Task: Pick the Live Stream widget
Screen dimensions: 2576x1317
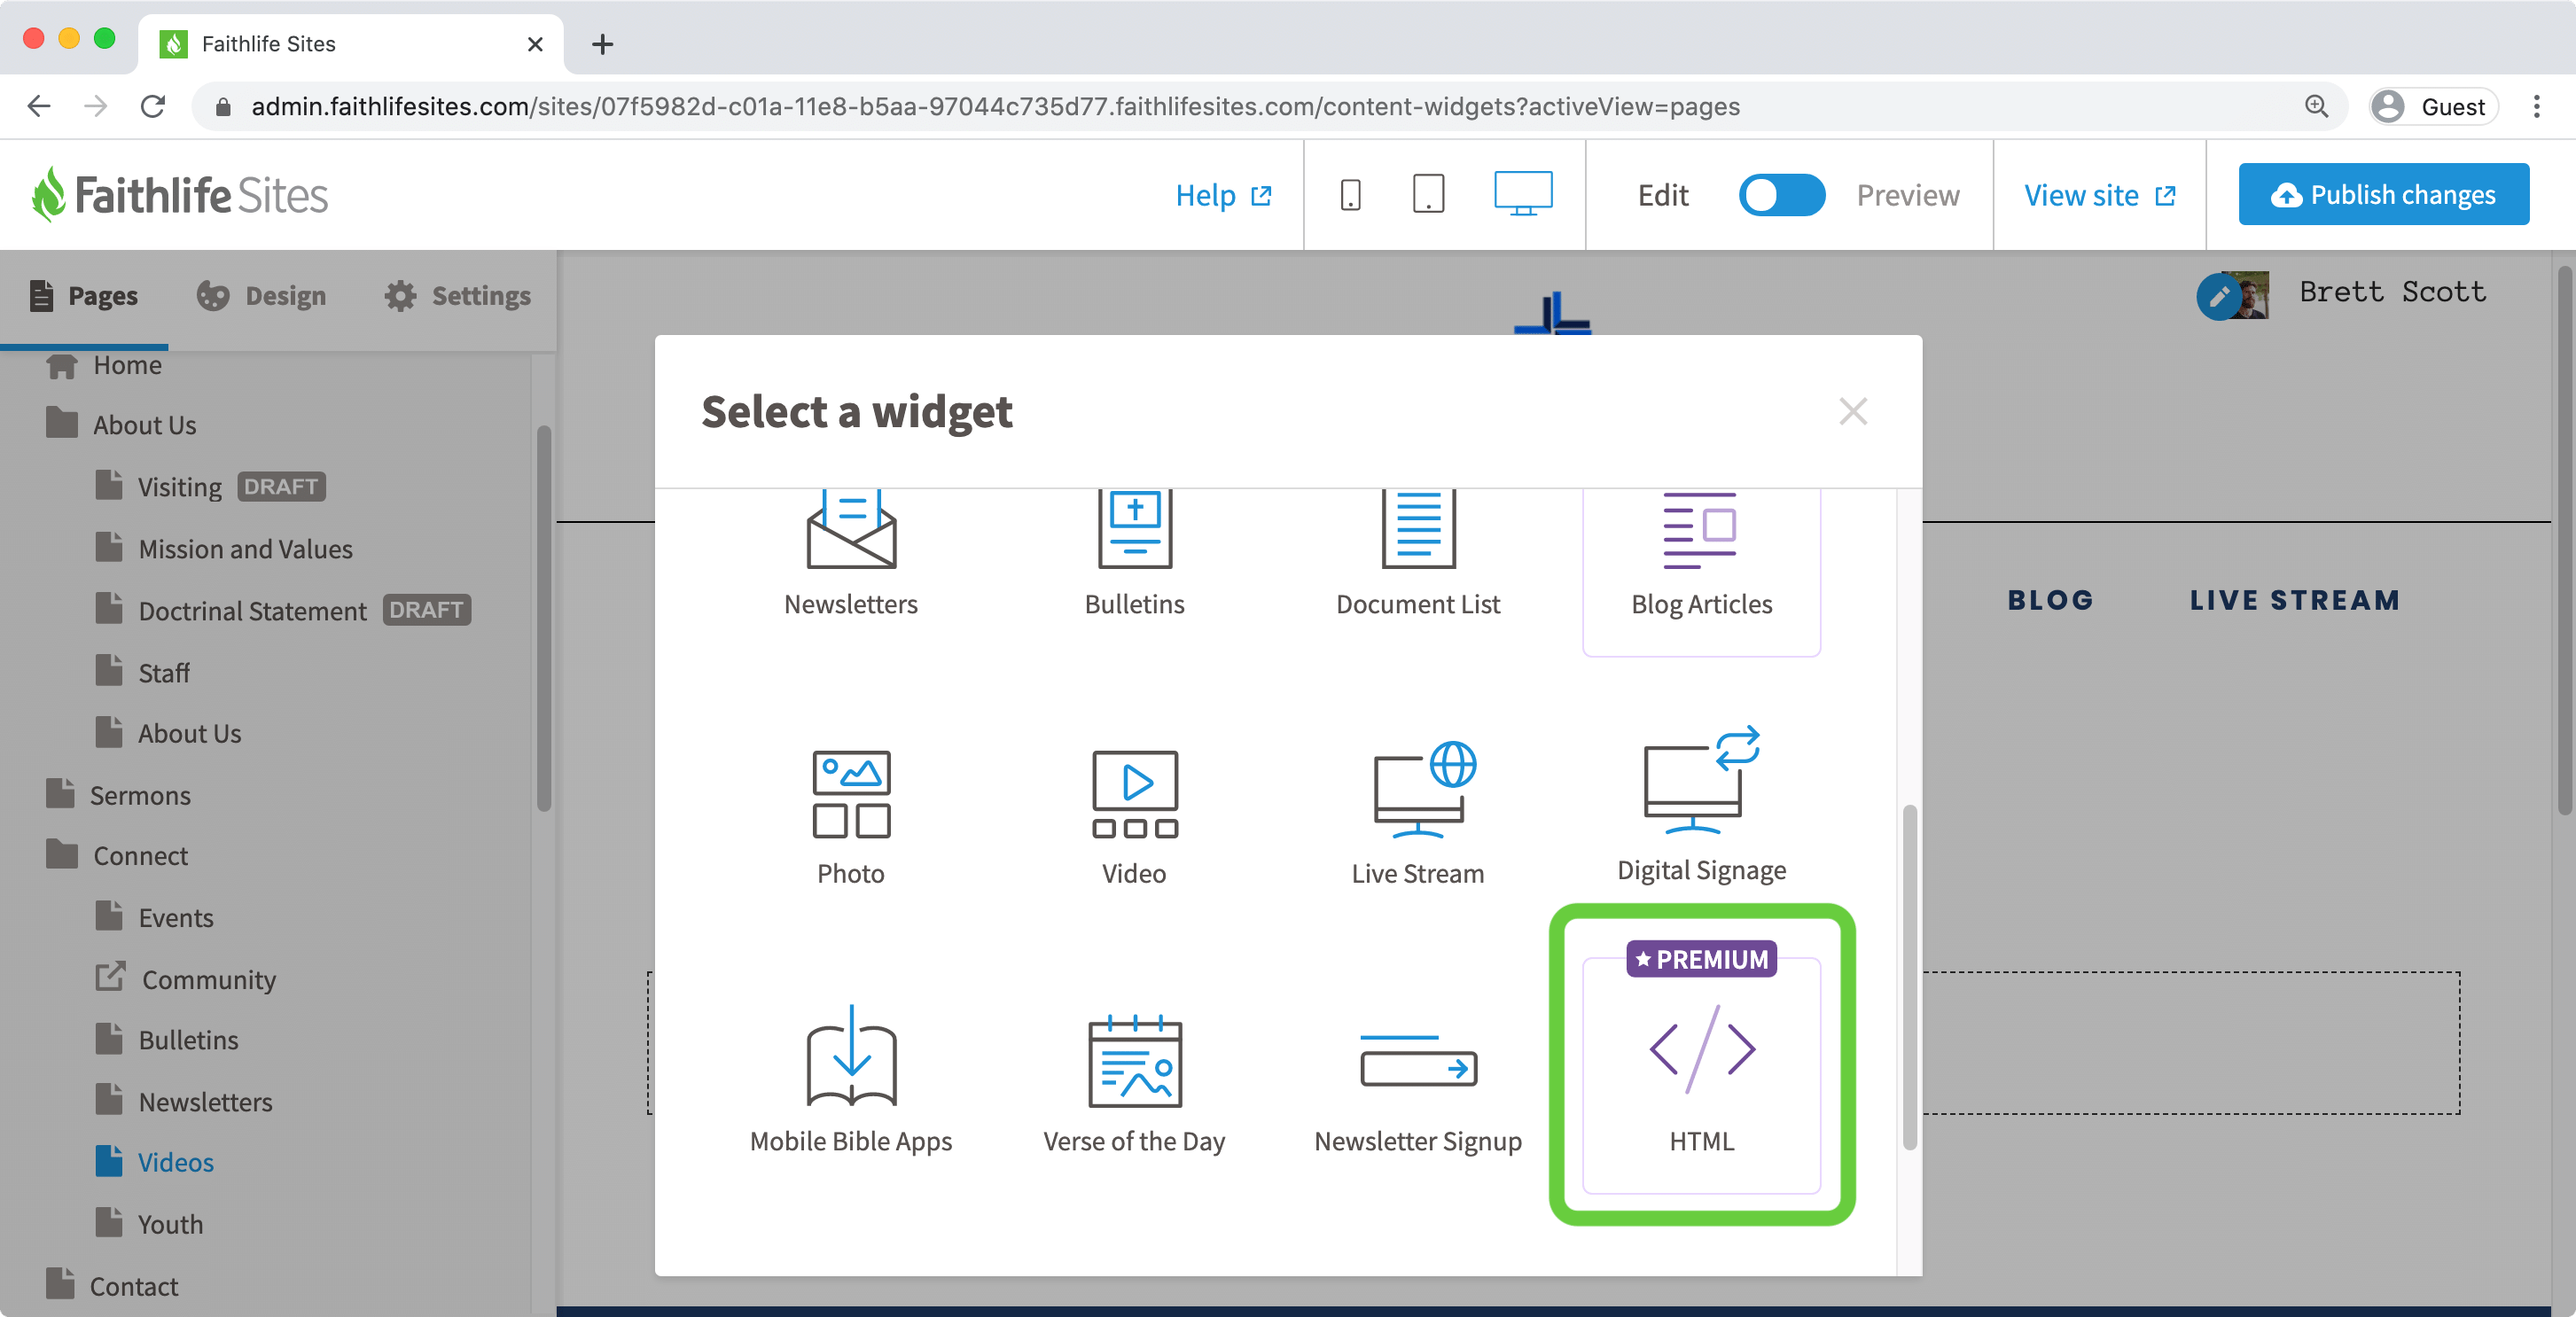Action: click(1418, 815)
